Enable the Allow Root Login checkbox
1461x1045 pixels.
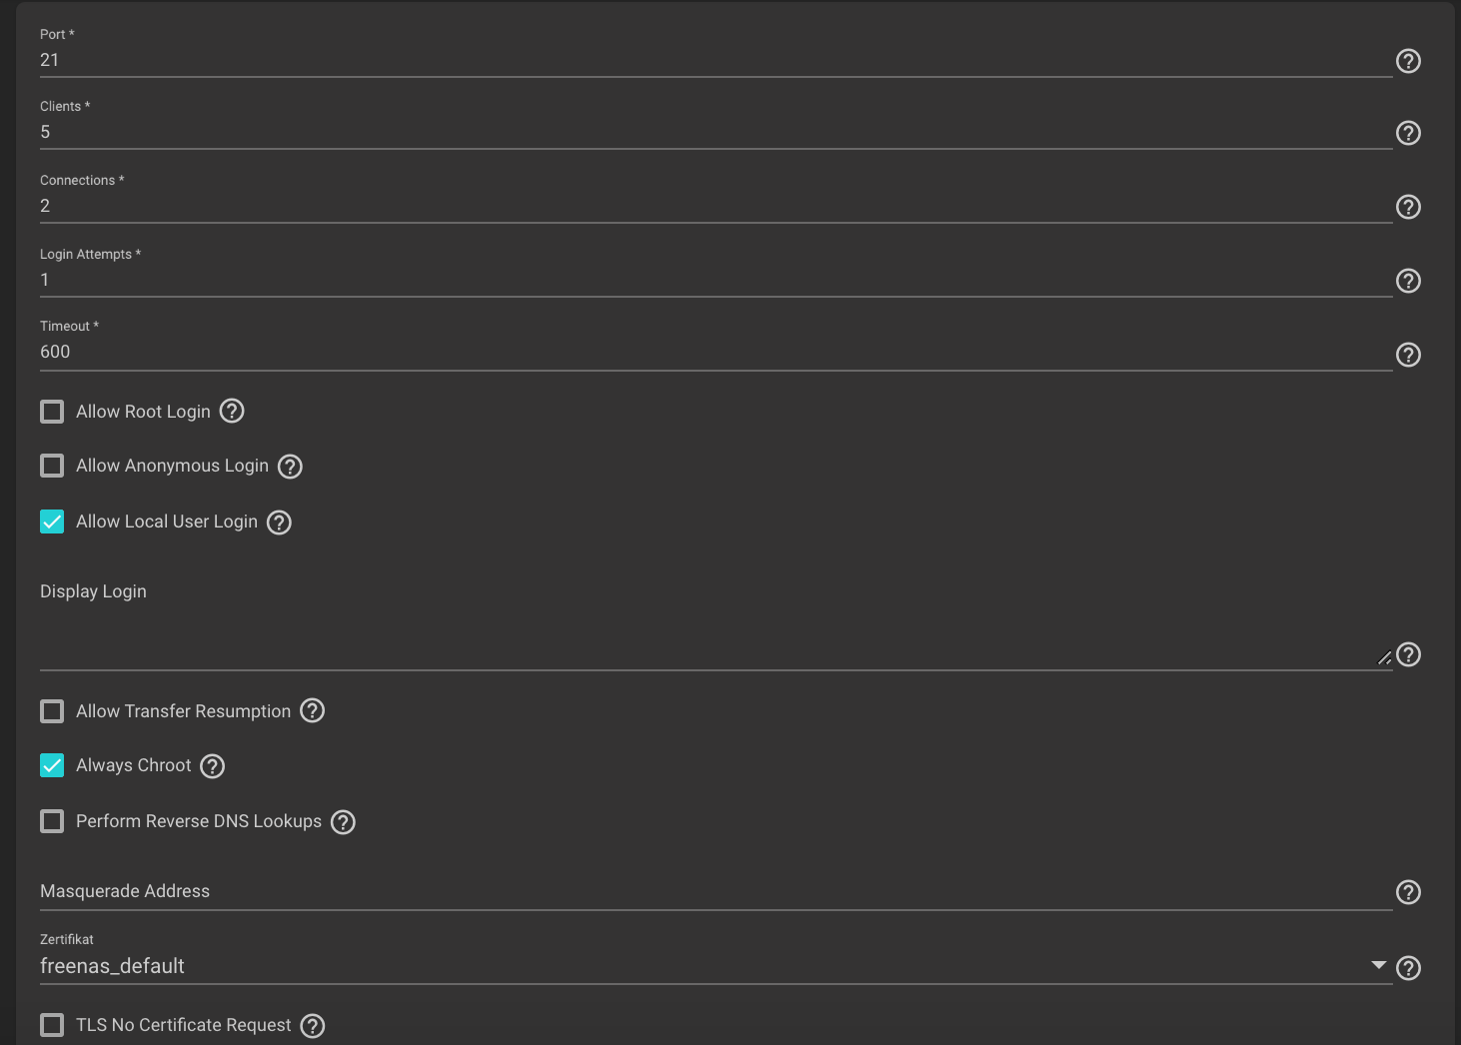[52, 412]
